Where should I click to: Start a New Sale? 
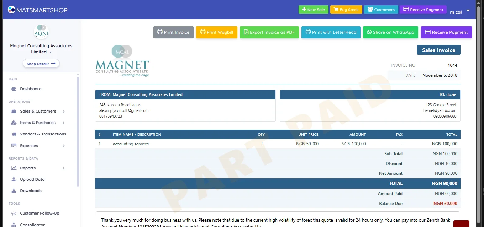coord(314,10)
